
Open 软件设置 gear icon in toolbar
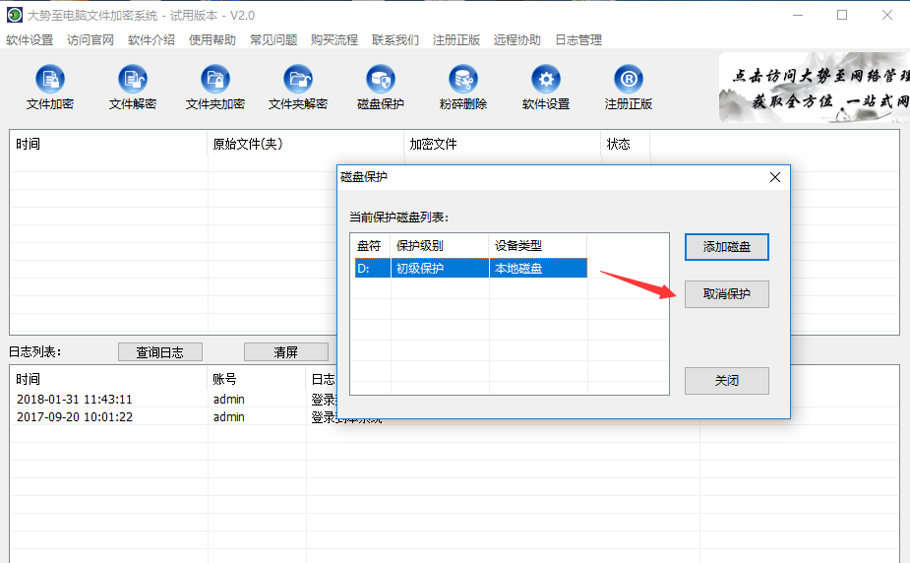[546, 80]
